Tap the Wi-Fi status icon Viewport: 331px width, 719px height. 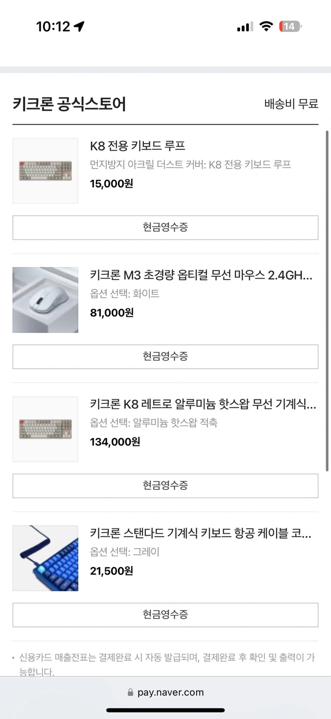pos(267,26)
